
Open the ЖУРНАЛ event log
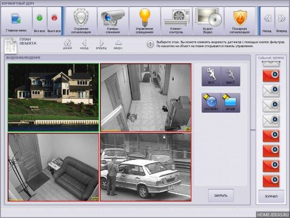[271, 196]
